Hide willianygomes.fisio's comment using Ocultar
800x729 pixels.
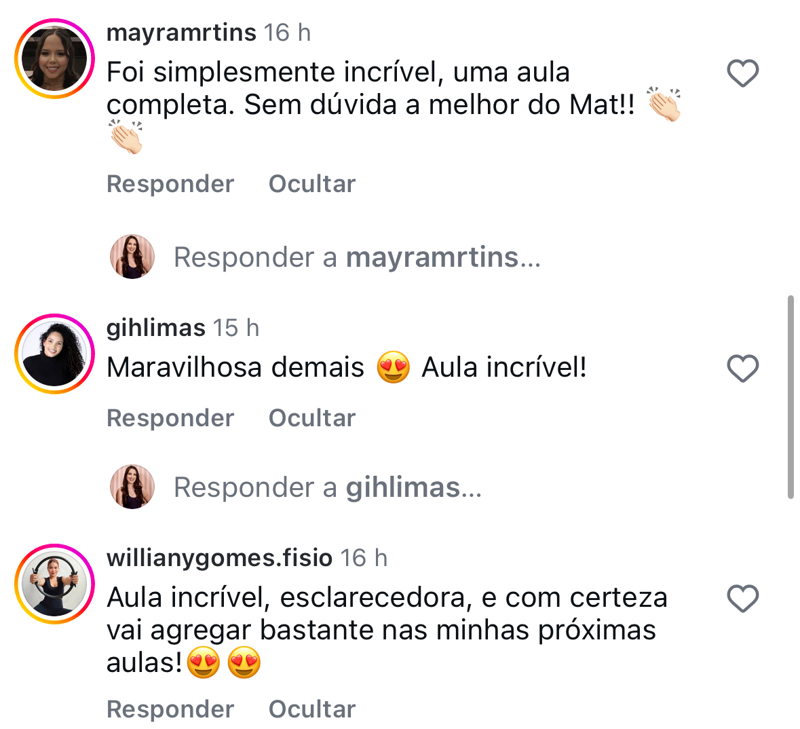point(312,709)
